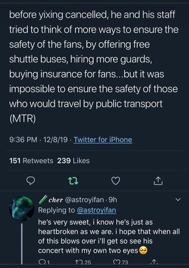The width and height of the screenshot is (189, 268).
Task: Expand the chevron menu on cher's reply
Action: [x=177, y=199]
